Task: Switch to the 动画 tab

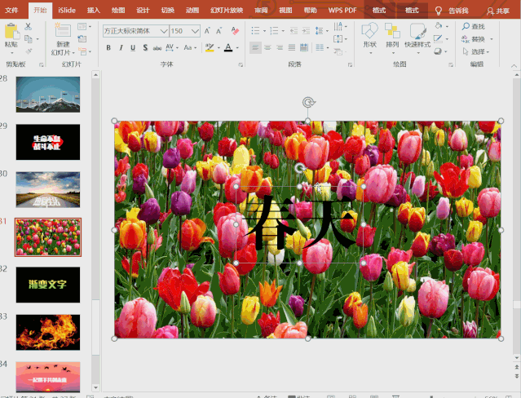Action: click(x=192, y=11)
